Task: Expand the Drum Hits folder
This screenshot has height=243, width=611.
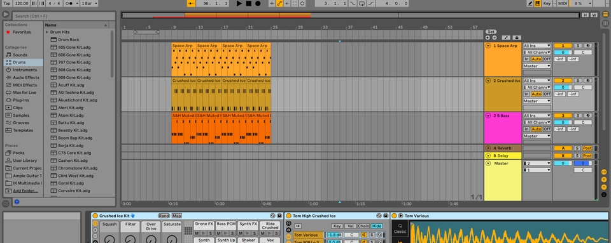Action: pos(47,32)
